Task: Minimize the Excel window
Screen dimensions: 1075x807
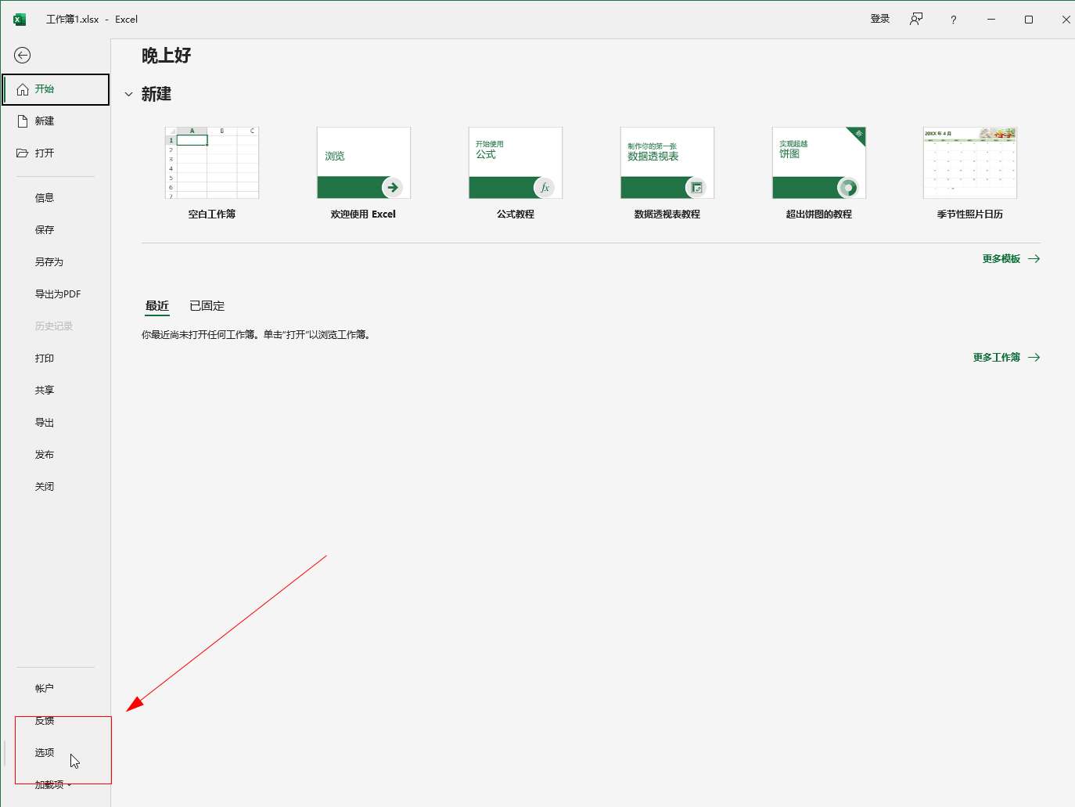Action: (x=991, y=20)
